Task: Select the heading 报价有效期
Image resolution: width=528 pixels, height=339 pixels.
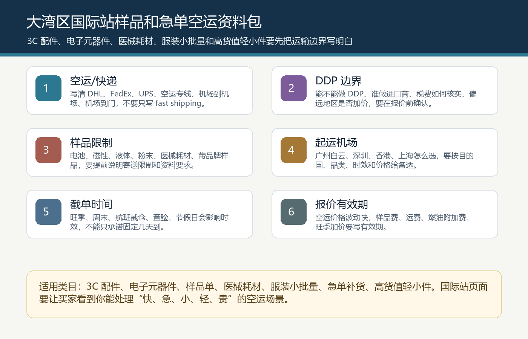Action: (342, 205)
